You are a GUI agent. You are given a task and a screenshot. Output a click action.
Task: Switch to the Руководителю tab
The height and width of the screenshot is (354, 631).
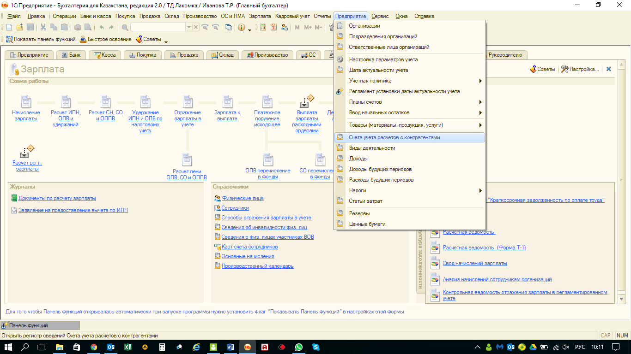coord(505,55)
